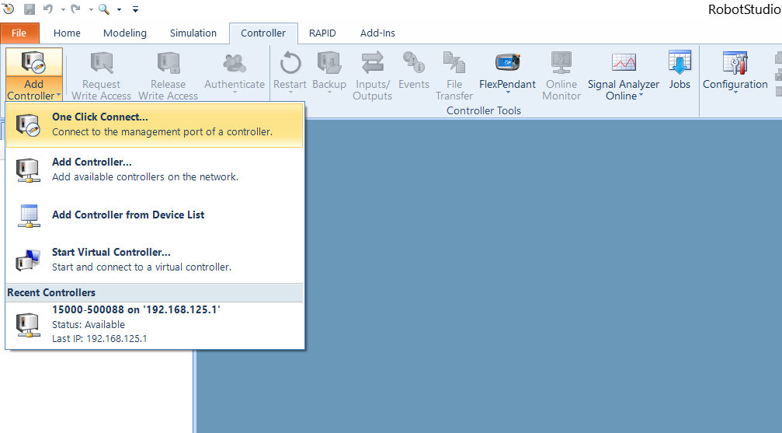Switch to the RAPID tab
This screenshot has width=782, height=433.
pos(322,33)
